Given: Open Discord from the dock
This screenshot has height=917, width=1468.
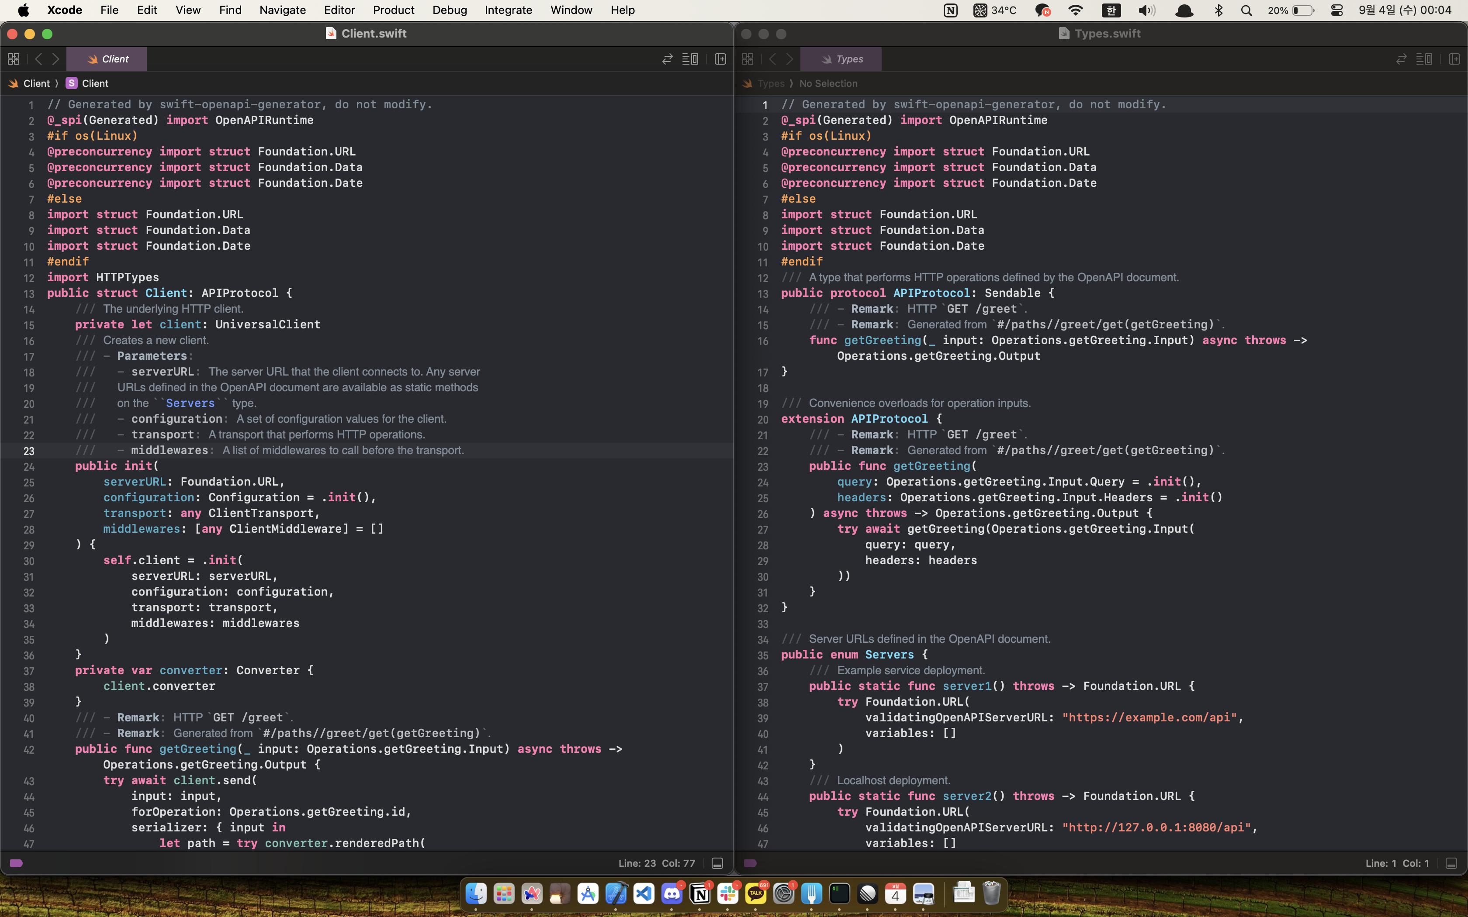Looking at the screenshot, I should pyautogui.click(x=672, y=893).
